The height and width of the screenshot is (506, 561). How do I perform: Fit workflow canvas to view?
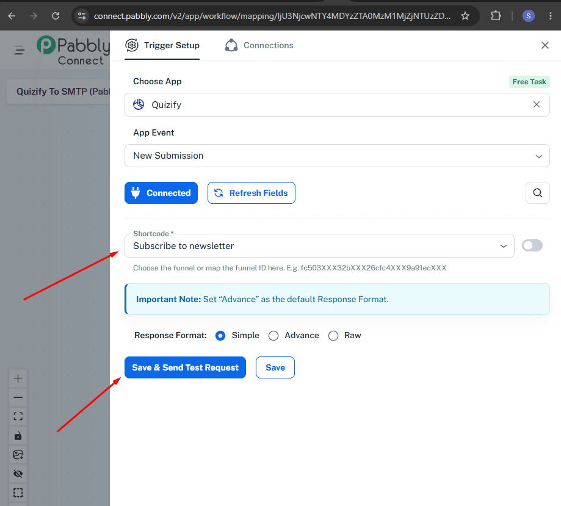click(x=18, y=416)
